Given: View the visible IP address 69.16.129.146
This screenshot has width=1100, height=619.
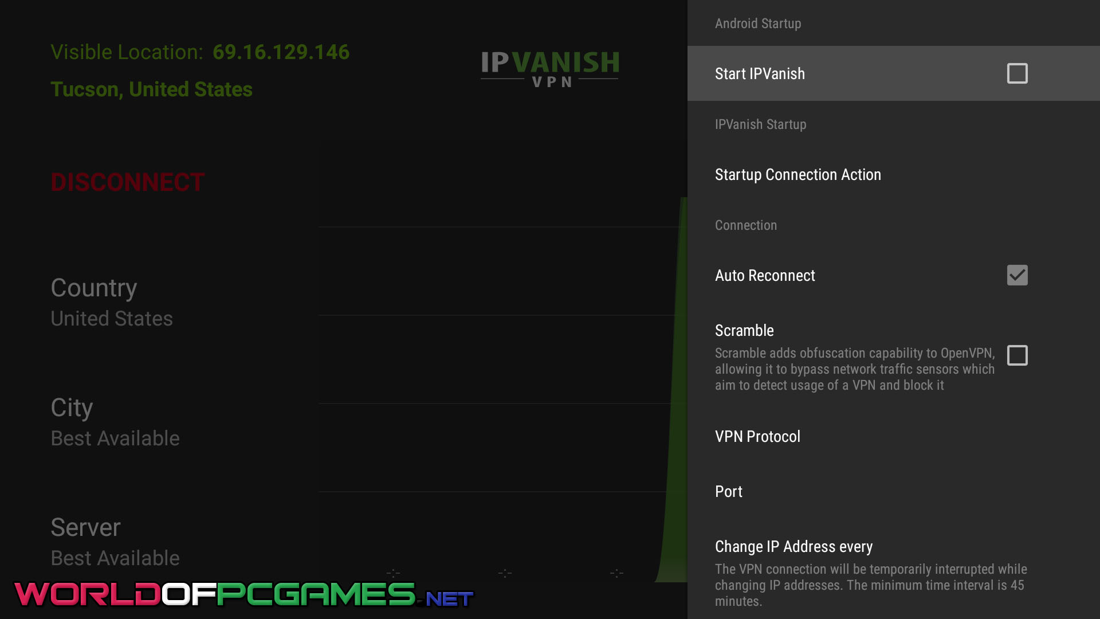Looking at the screenshot, I should tap(280, 52).
